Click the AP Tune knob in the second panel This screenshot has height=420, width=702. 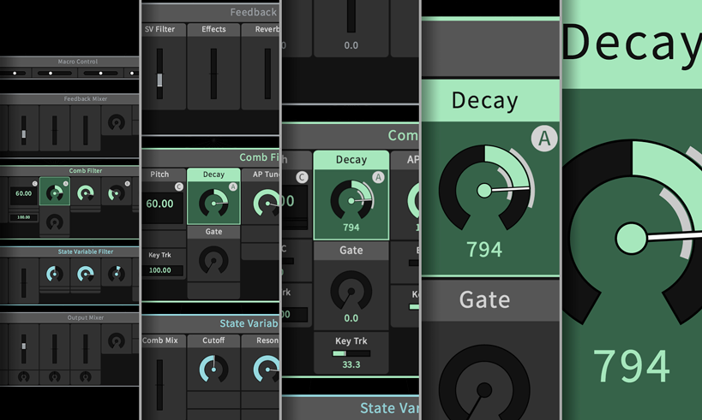267,204
